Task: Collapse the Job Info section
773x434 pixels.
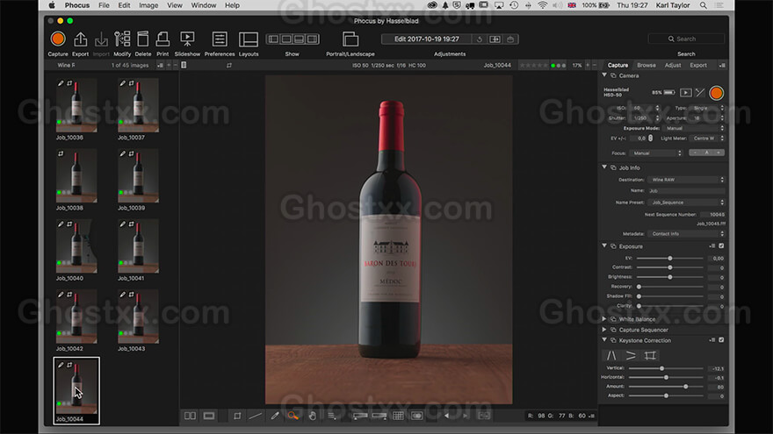Action: click(x=604, y=167)
